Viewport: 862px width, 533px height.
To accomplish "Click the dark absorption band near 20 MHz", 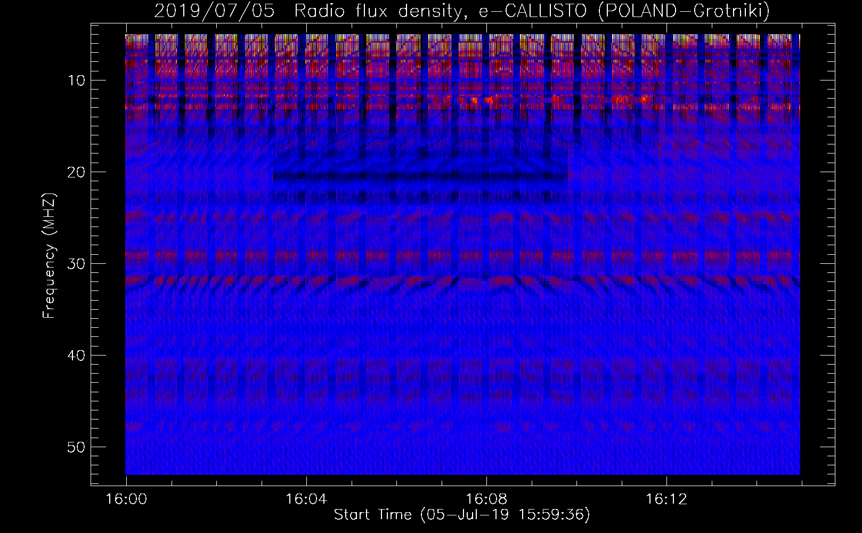I will coord(420,176).
